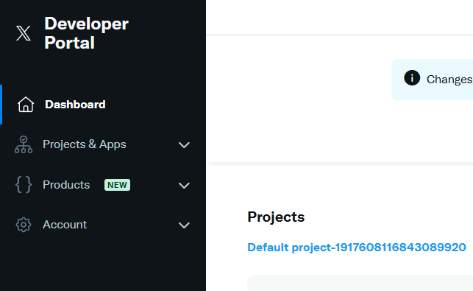The height and width of the screenshot is (291, 473).
Task: Click the gray project card below the link
Action: (360, 283)
